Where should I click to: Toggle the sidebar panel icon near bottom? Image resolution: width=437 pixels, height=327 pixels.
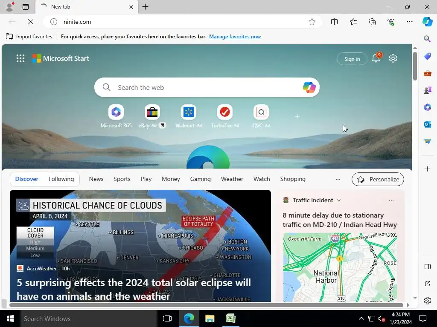pos(427,267)
